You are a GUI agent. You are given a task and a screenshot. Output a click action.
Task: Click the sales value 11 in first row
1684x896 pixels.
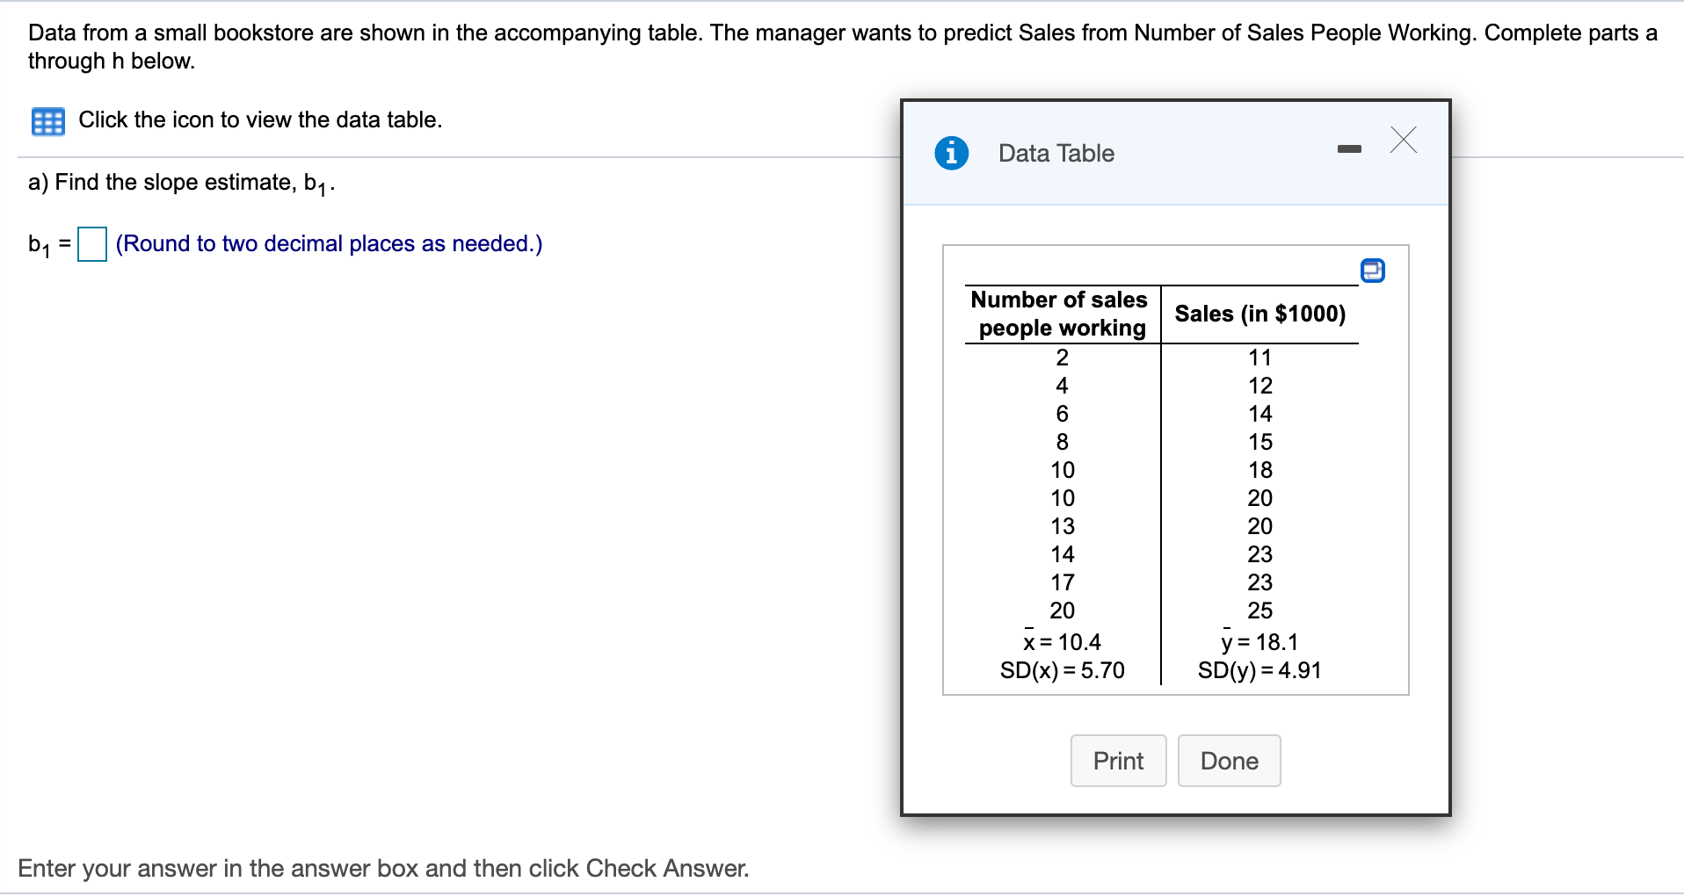pos(1259,358)
